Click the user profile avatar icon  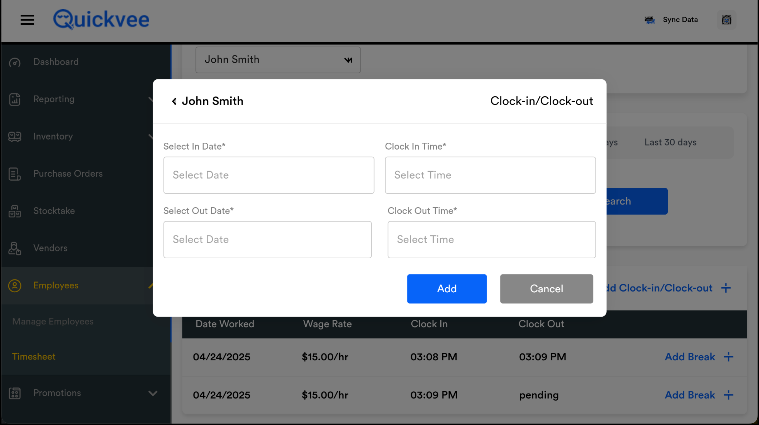(x=726, y=20)
